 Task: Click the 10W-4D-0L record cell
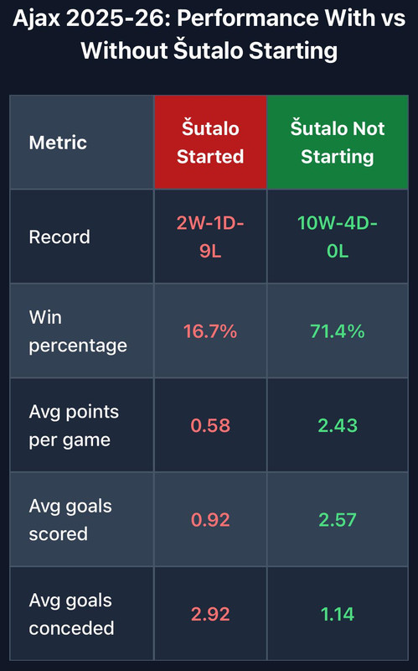pyautogui.click(x=338, y=237)
